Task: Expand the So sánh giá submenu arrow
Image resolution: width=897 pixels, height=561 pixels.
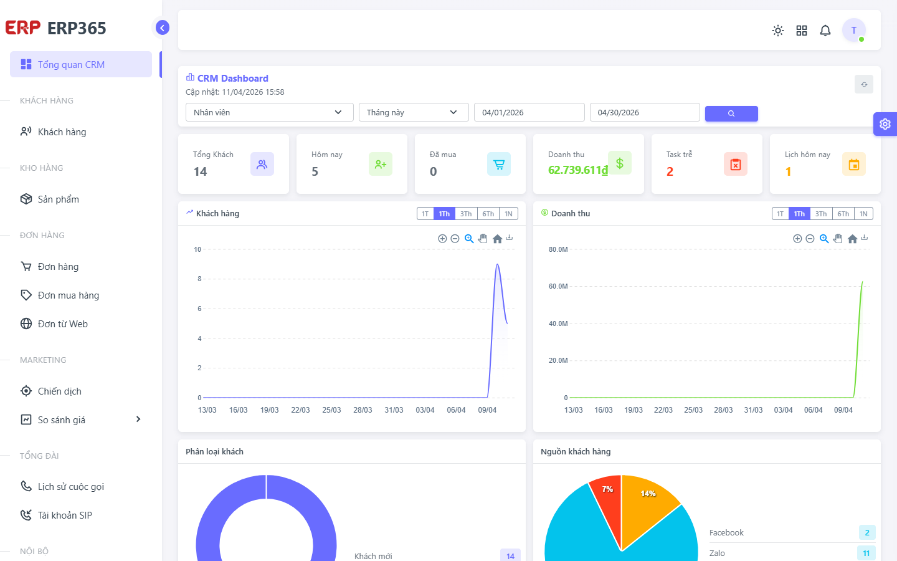Action: pos(138,420)
